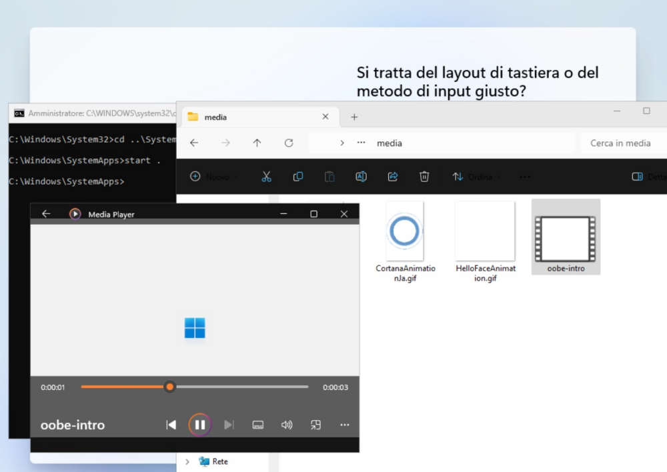The width and height of the screenshot is (667, 472).
Task: Show hidden breadcrumb path via ellipsis
Action: pyautogui.click(x=361, y=143)
